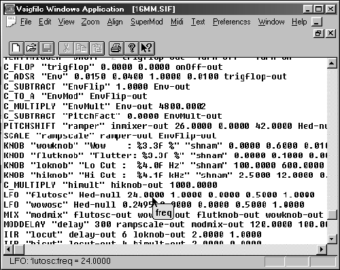
Task: Click the Open file folder icon
Action: click(31, 48)
